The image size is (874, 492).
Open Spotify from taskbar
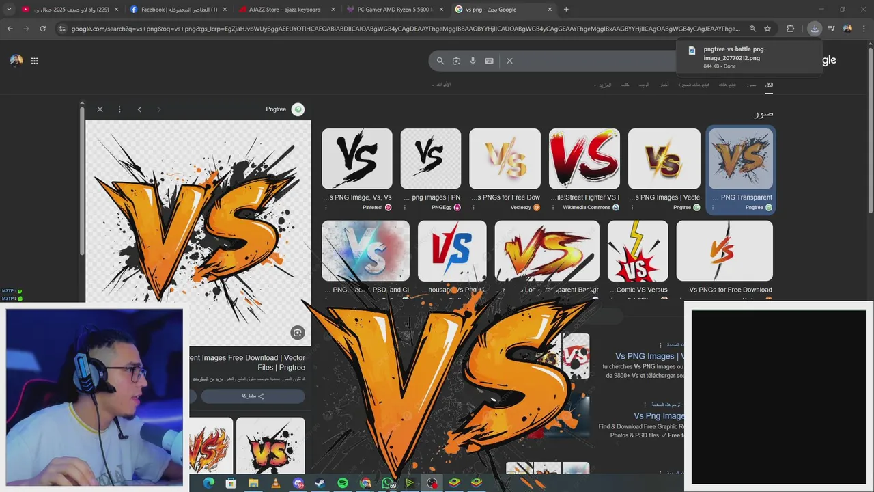coord(343,483)
